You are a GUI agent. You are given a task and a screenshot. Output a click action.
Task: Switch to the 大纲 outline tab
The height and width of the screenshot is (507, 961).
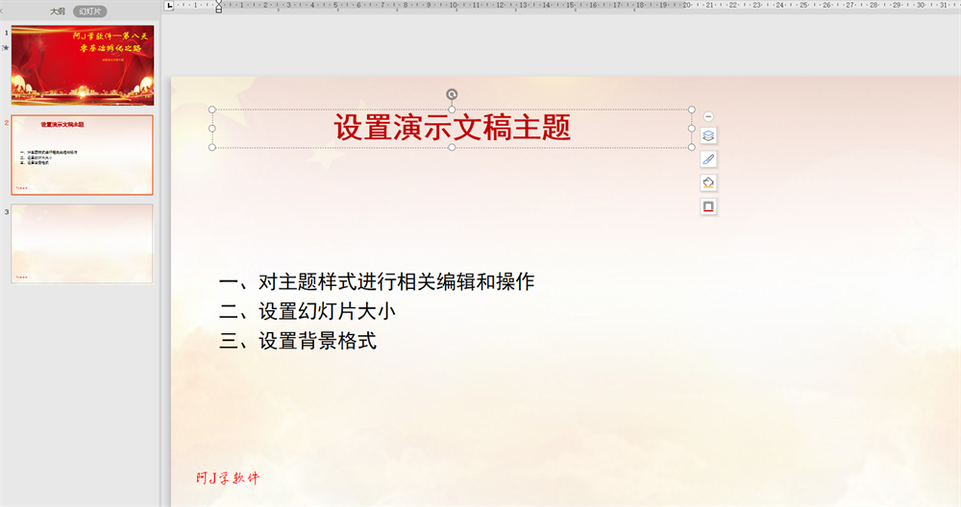58,12
